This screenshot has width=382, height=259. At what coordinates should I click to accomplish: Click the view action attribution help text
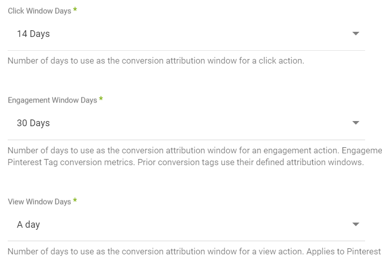[194, 252]
